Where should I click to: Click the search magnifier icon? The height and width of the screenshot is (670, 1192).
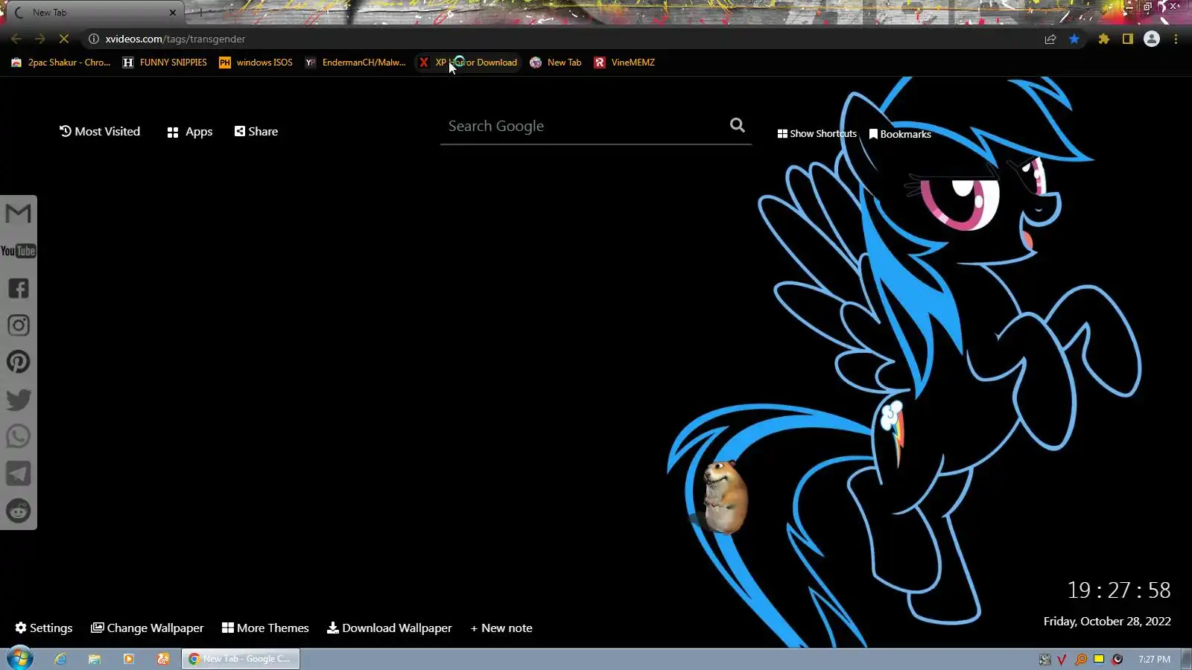pos(737,125)
